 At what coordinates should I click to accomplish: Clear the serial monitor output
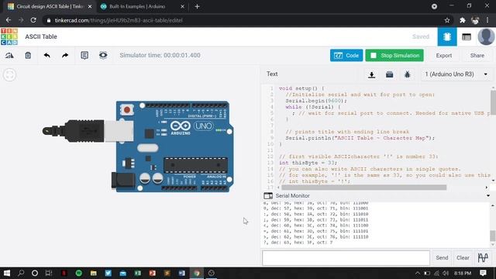(463, 258)
